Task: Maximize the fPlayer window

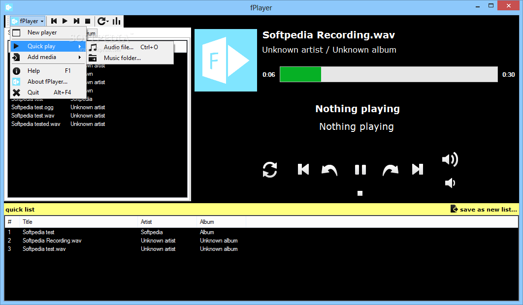Action: pyautogui.click(x=491, y=6)
